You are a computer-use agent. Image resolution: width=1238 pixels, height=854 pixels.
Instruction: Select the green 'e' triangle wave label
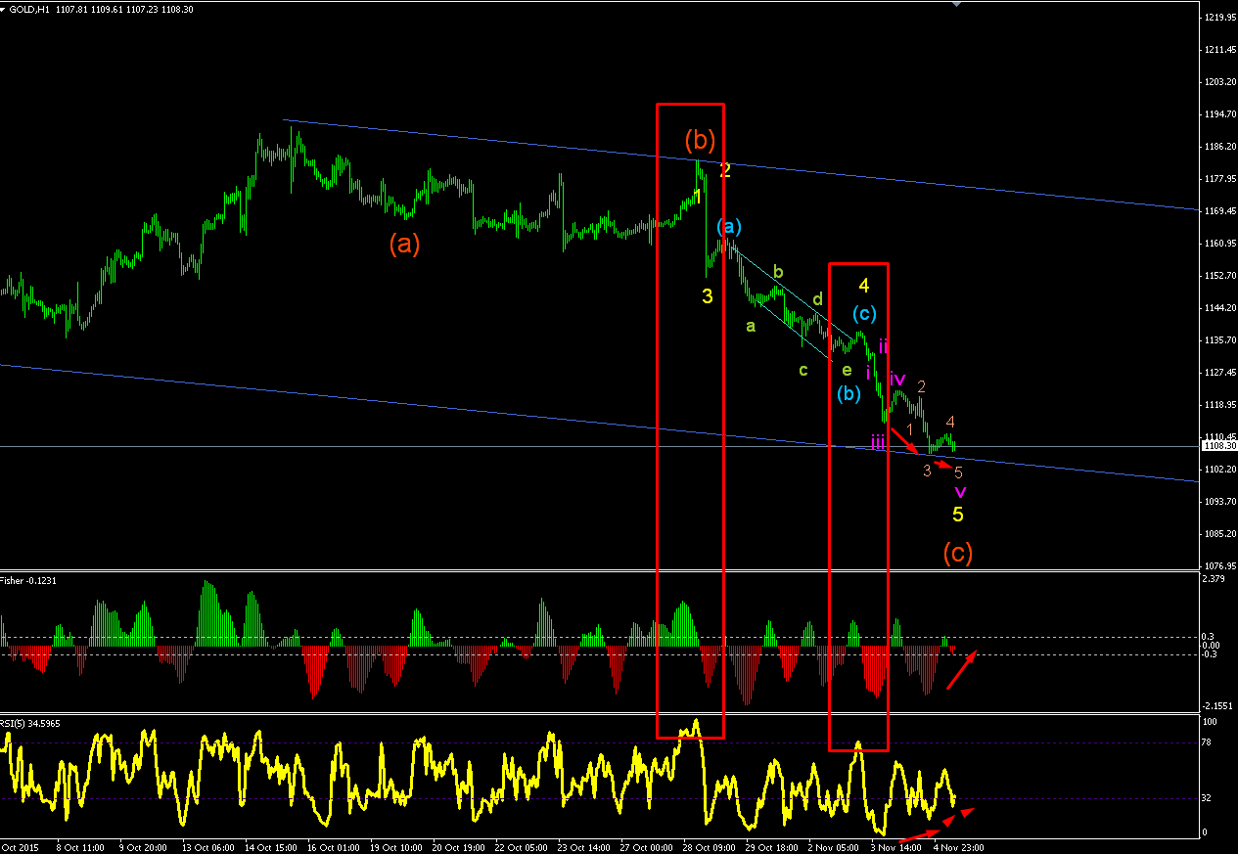tap(847, 370)
